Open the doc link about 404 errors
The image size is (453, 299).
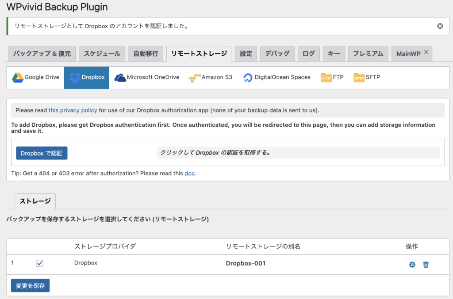189,173
